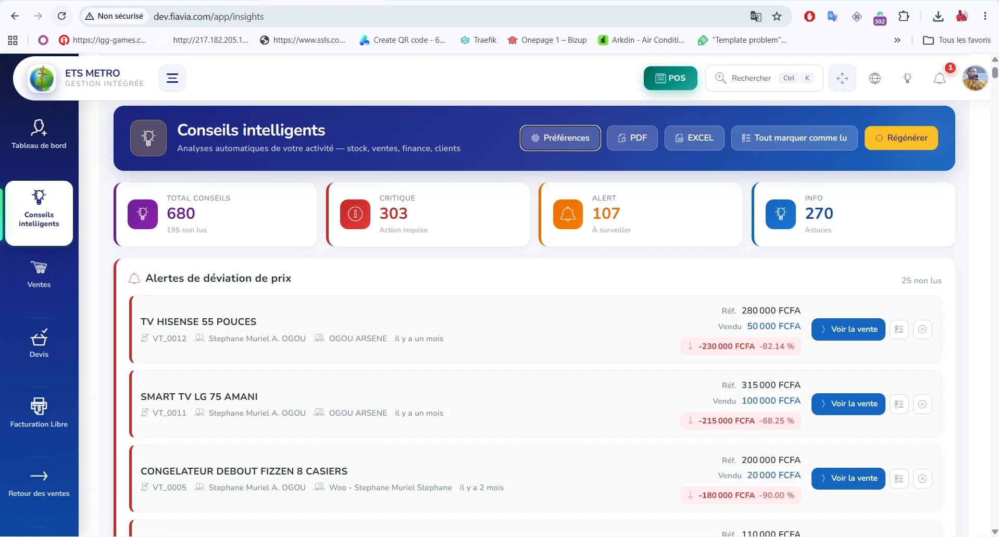Click the Alertes de déviation bell icon
Screen dimensions: 999x537
click(x=134, y=279)
